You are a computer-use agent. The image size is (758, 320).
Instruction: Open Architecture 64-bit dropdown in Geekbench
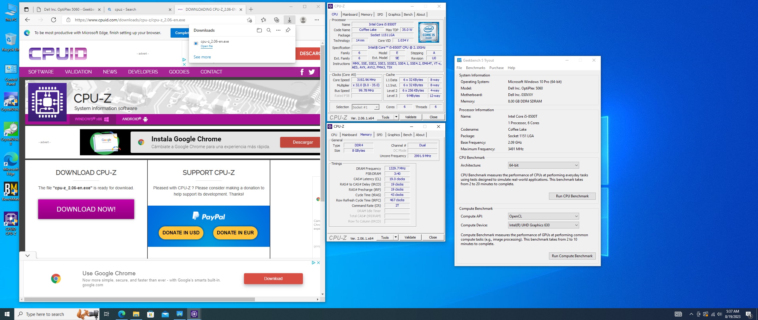(x=543, y=165)
